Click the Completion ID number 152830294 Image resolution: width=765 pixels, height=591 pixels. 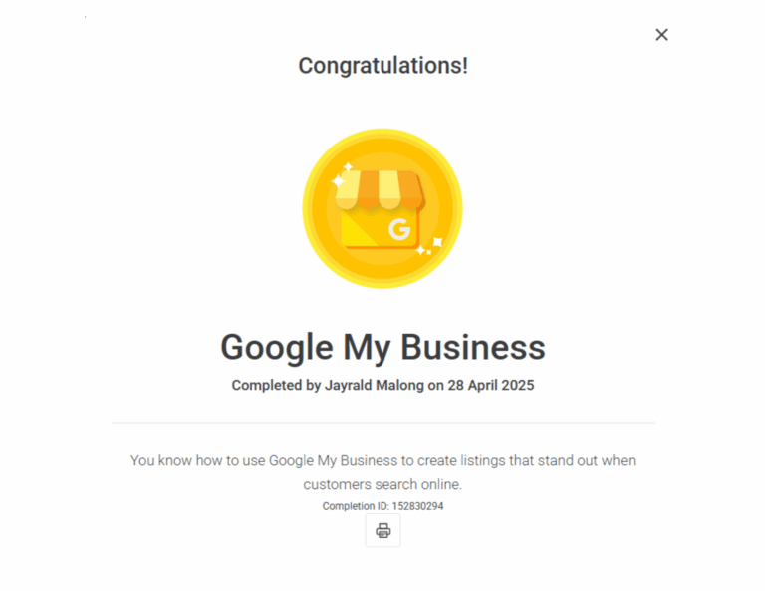pos(417,506)
